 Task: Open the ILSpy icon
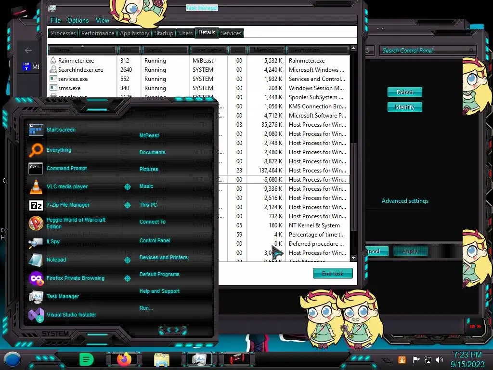coord(36,242)
